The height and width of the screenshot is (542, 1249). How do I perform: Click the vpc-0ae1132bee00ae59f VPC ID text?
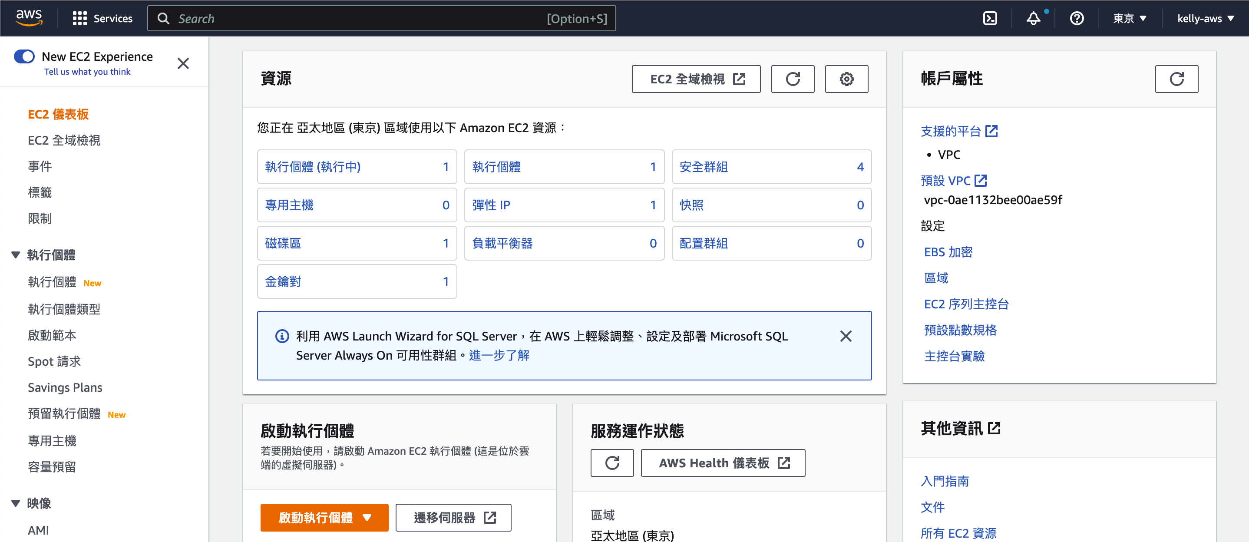click(993, 200)
